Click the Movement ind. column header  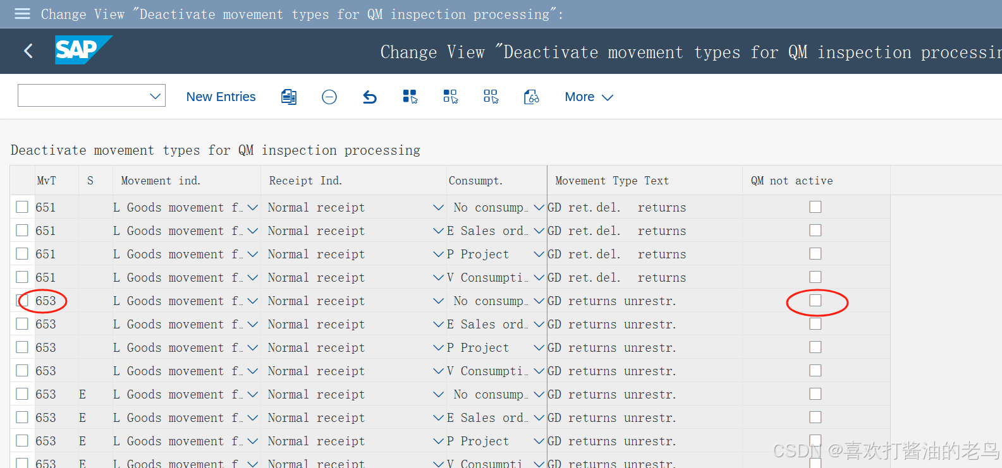click(x=186, y=181)
